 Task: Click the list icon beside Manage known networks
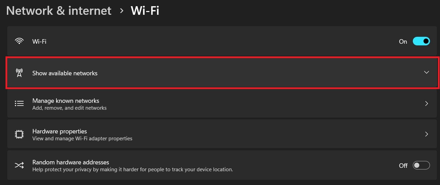click(19, 104)
